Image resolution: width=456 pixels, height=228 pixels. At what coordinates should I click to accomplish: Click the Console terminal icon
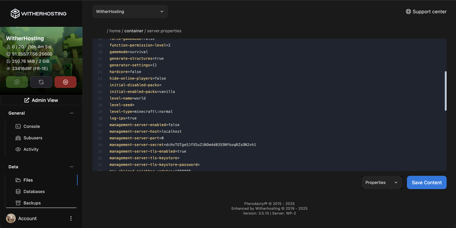click(x=18, y=126)
